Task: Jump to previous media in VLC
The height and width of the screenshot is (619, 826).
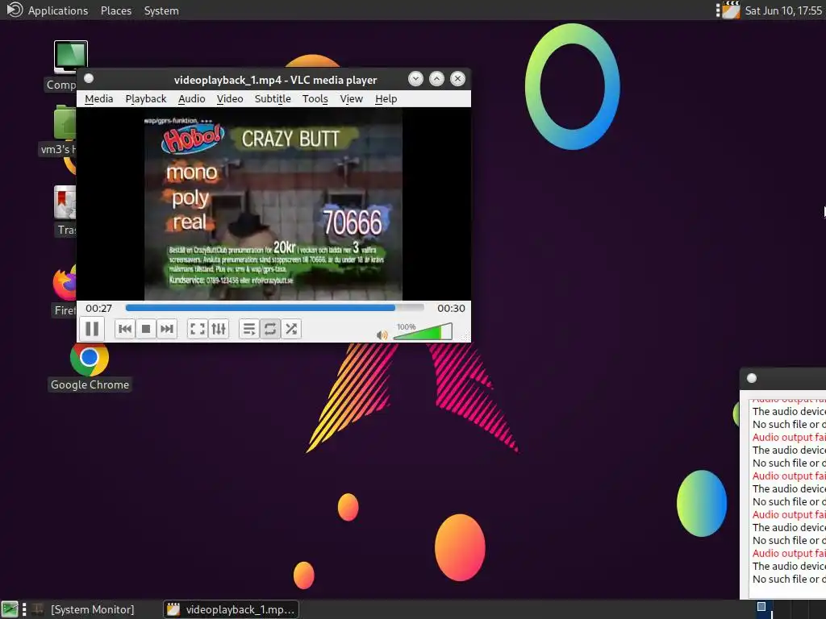Action: (x=125, y=329)
